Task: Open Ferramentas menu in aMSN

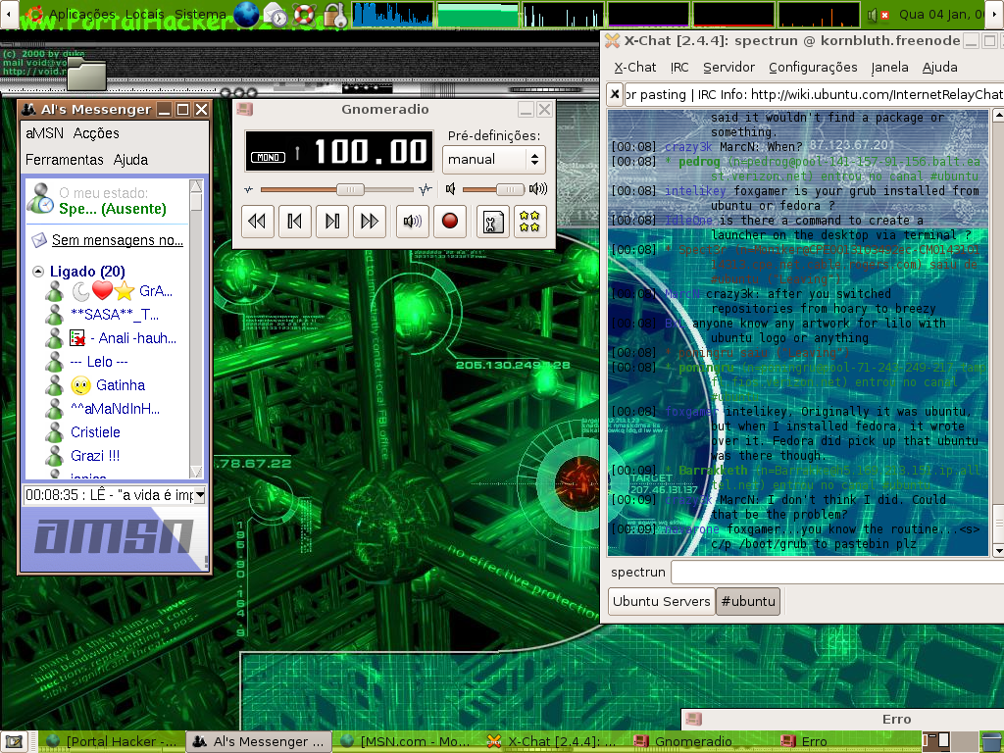Action: pos(64,160)
